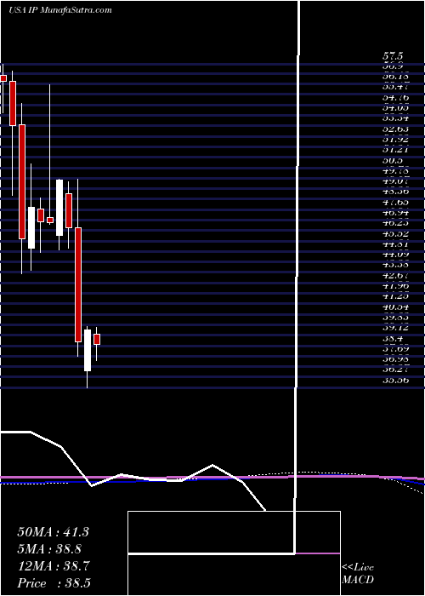The width and height of the screenshot is (425, 596).
Task: Click the 44.09 price axis label
Action: coord(395,255)
